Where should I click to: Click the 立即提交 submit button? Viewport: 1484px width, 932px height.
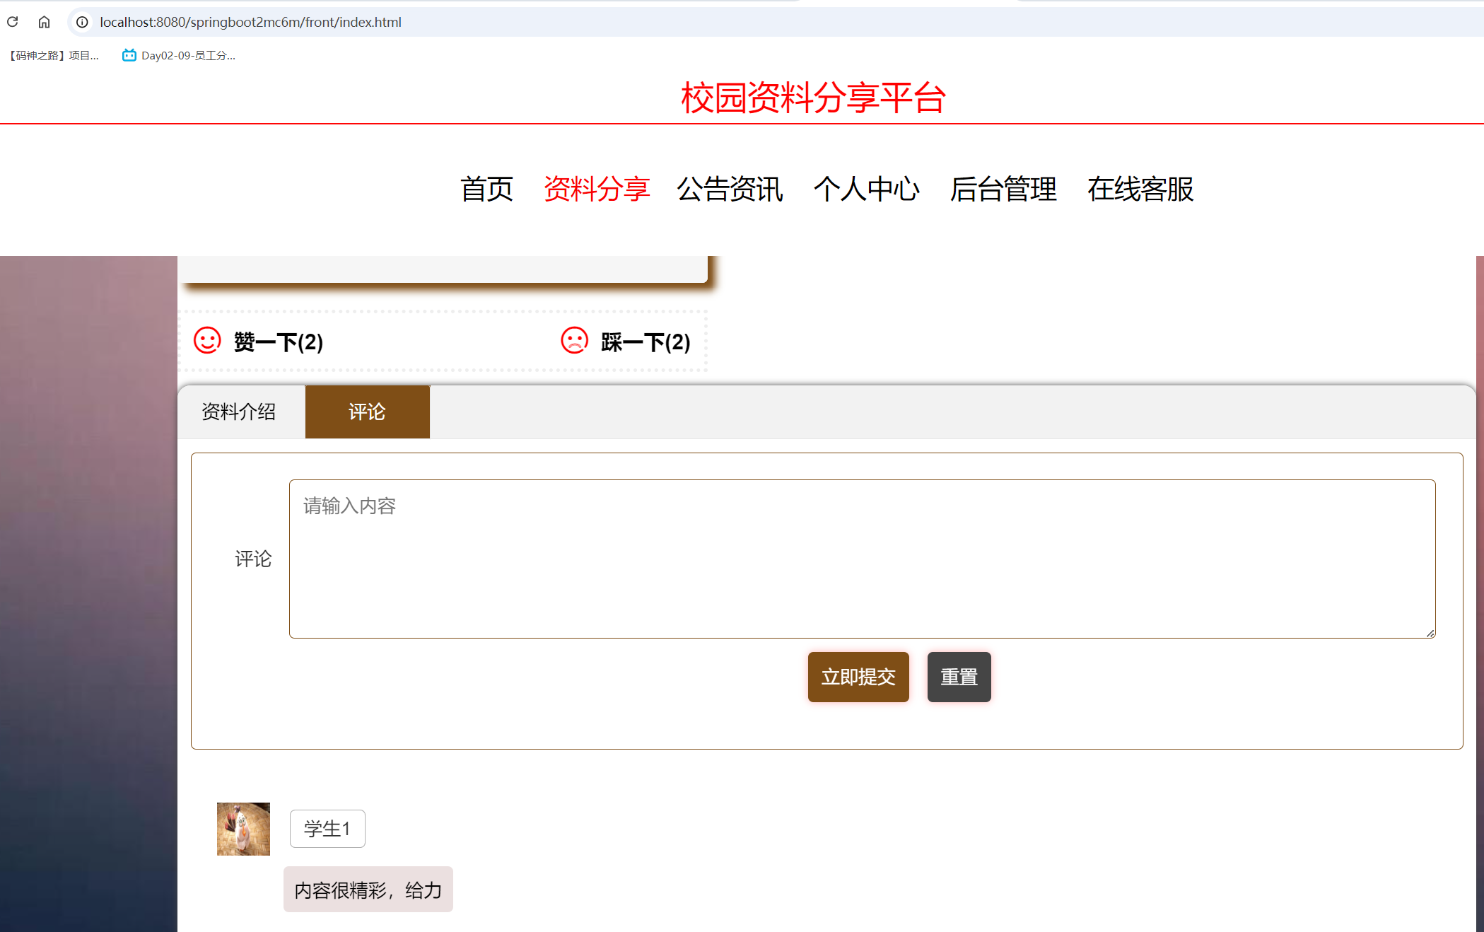tap(858, 677)
